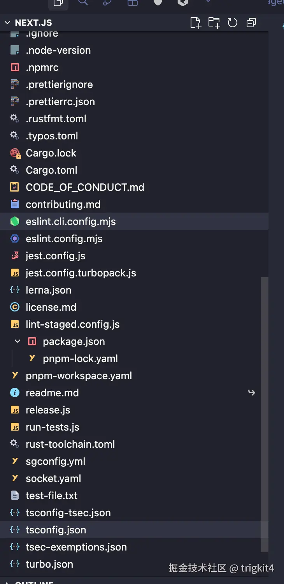Open turbo.json file
284x584 pixels.
click(x=49, y=564)
